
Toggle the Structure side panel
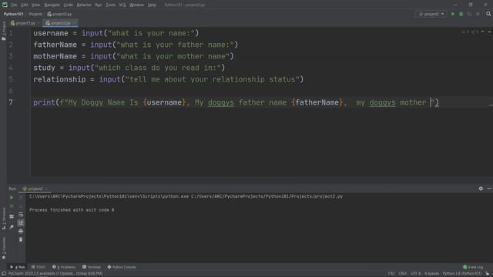click(4, 219)
